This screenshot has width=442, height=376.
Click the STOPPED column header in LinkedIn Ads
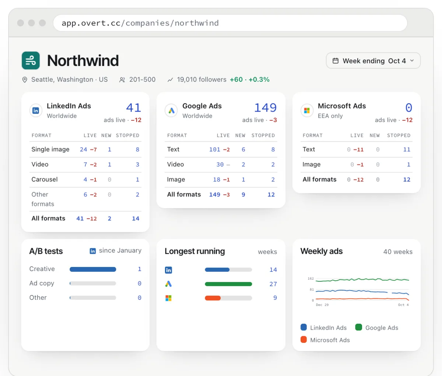127,136
